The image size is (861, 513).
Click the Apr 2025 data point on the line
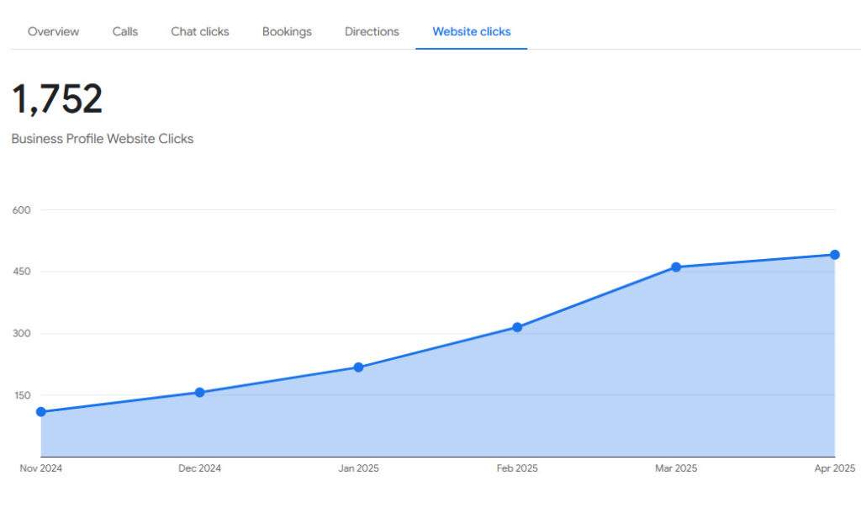coord(835,255)
